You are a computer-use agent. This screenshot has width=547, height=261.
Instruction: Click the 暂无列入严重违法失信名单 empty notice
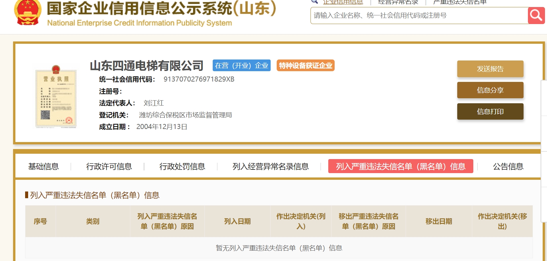279,248
